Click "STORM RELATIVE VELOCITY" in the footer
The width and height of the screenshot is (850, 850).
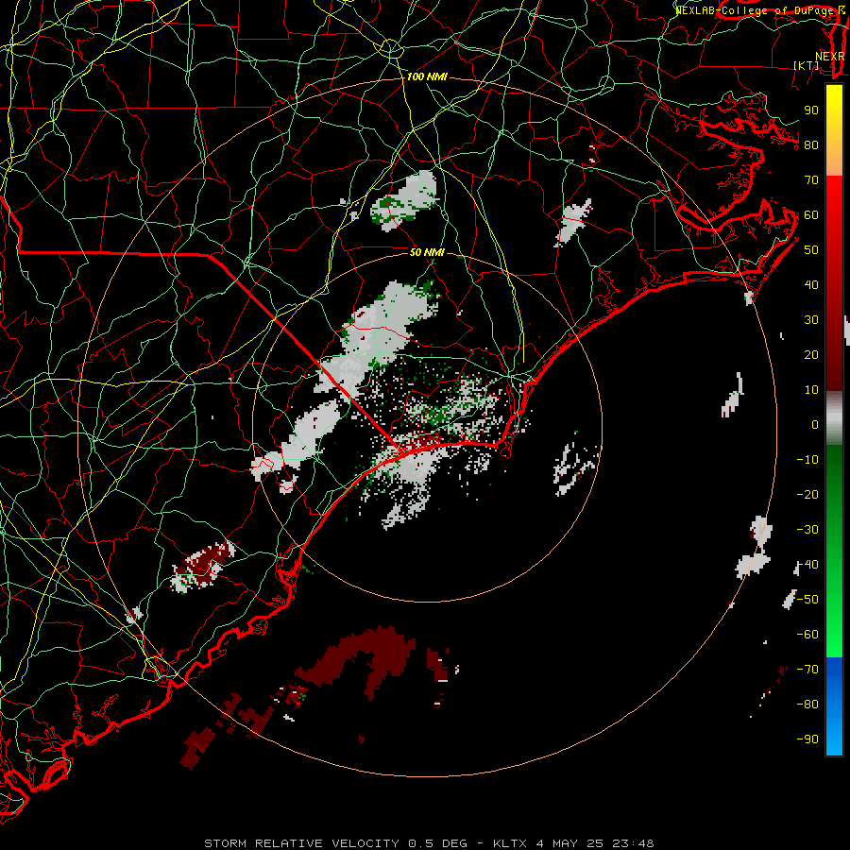(301, 843)
